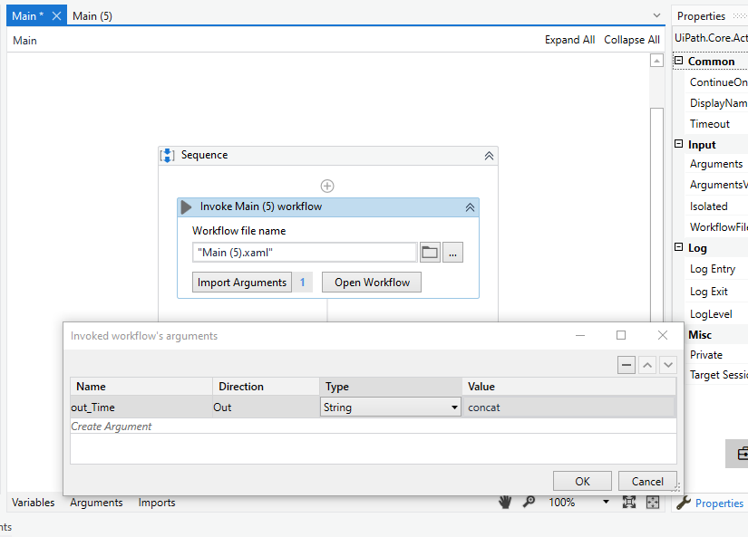
Task: Select the Arguments property row
Action: click(x=716, y=164)
